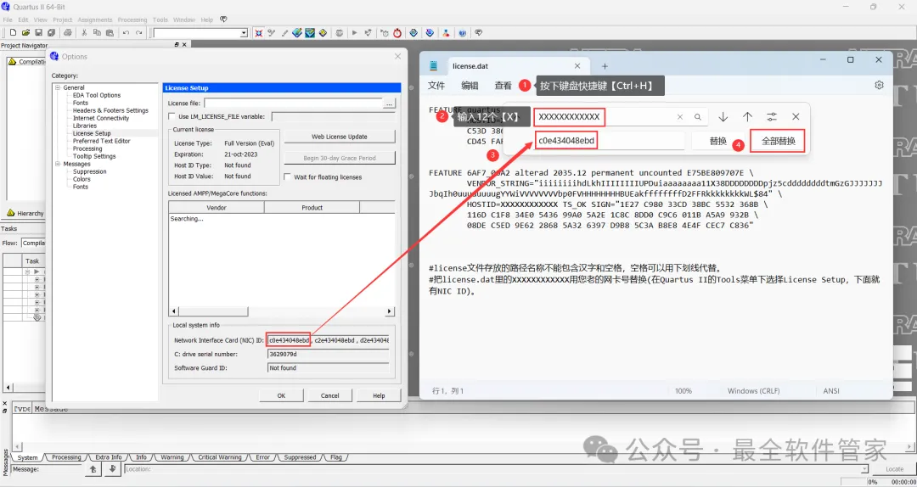Click the Locate button in Messages
The height and width of the screenshot is (487, 917).
(894, 469)
